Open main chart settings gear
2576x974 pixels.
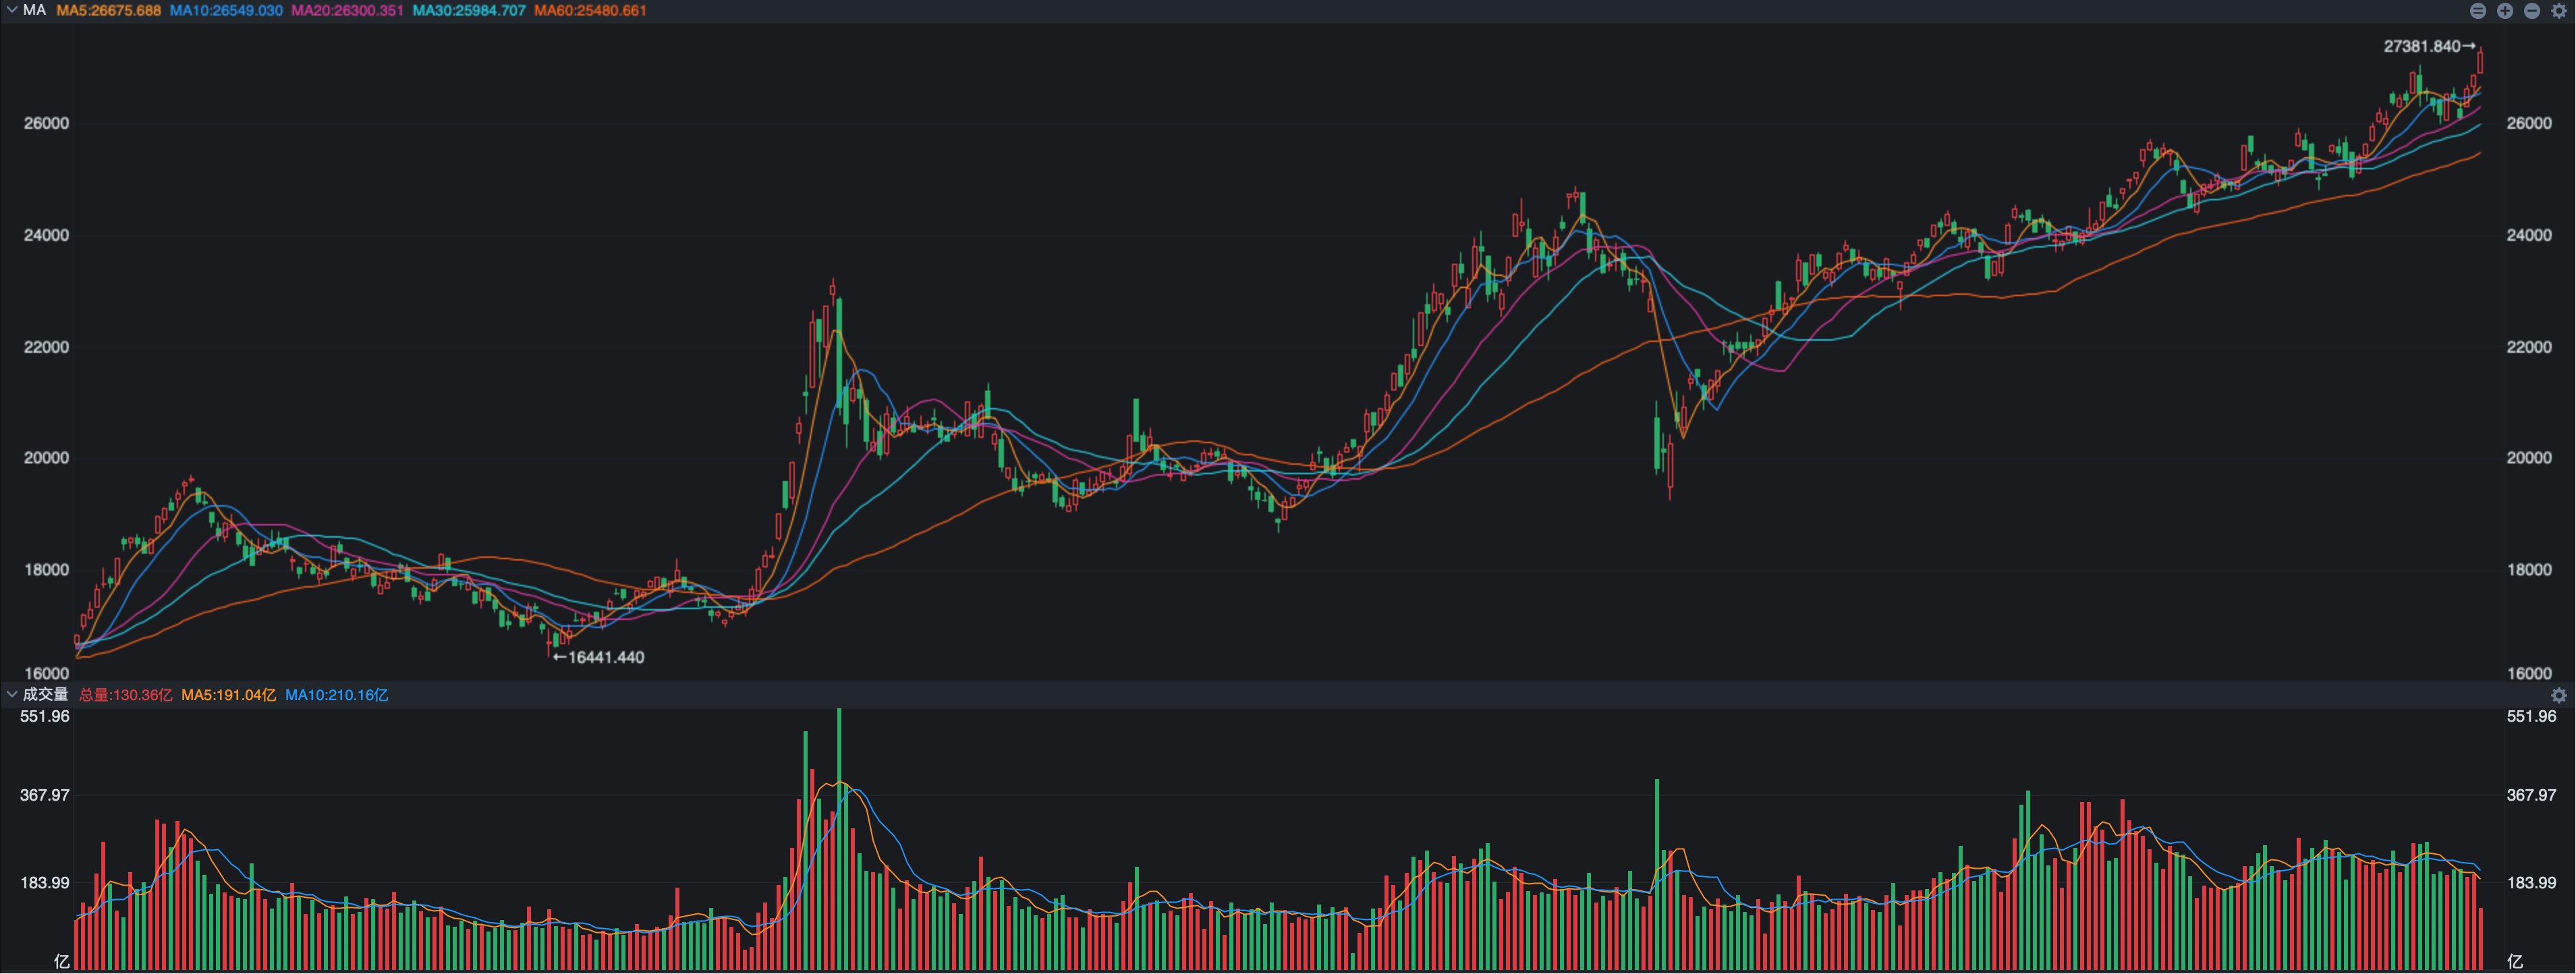coord(2559,11)
